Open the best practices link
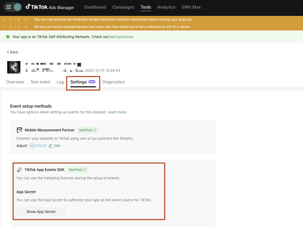Image resolution: width=303 pixels, height=227 pixels. pos(121,37)
